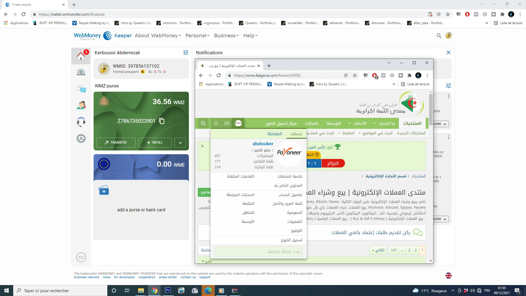The image size is (526, 296).
Task: Open the WebMoney account avatar at top right
Action: (448, 36)
